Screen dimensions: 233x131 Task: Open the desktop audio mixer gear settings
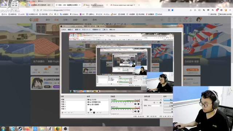138,104
